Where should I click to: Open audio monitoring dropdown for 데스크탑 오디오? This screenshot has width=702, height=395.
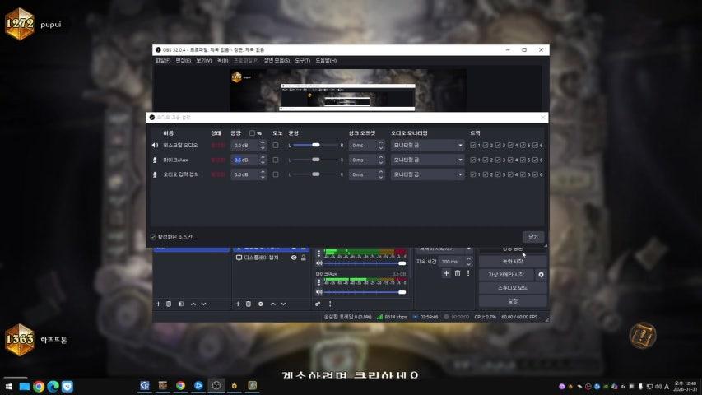pos(428,145)
